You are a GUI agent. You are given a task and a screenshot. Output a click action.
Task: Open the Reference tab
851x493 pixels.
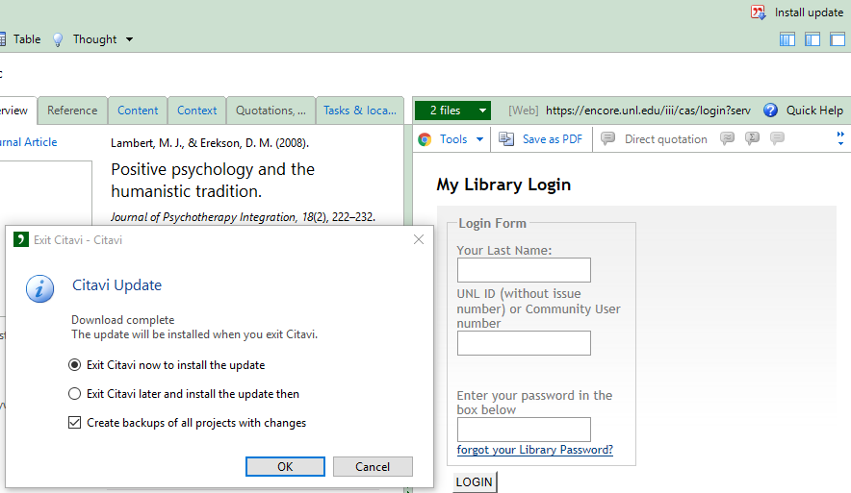coord(72,111)
